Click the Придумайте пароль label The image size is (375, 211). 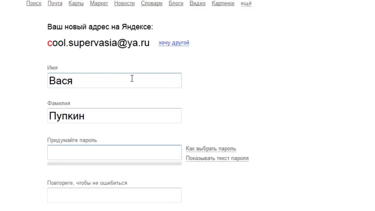(72, 140)
